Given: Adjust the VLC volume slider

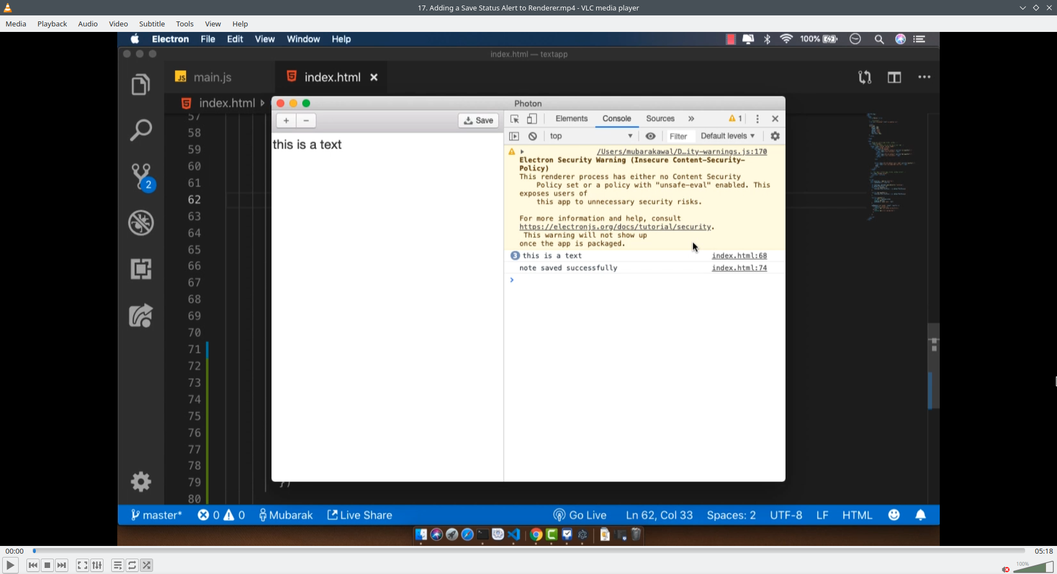Looking at the screenshot, I should [x=1033, y=567].
